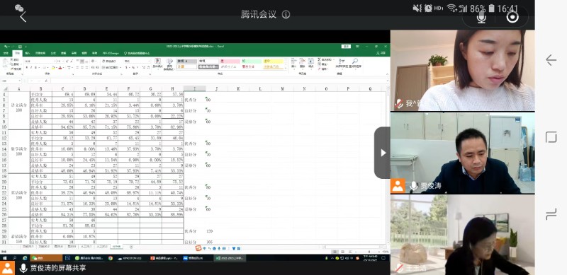Tap the Android back navigation button
The height and width of the screenshot is (275, 567).
pos(551,60)
